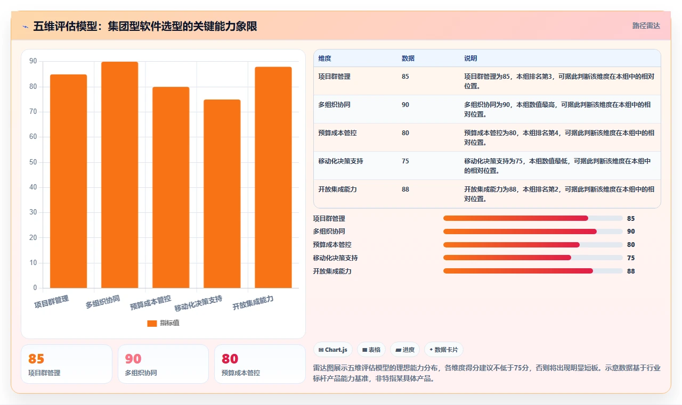
Task: Click the Chart.js tag chip
Action: pyautogui.click(x=332, y=350)
